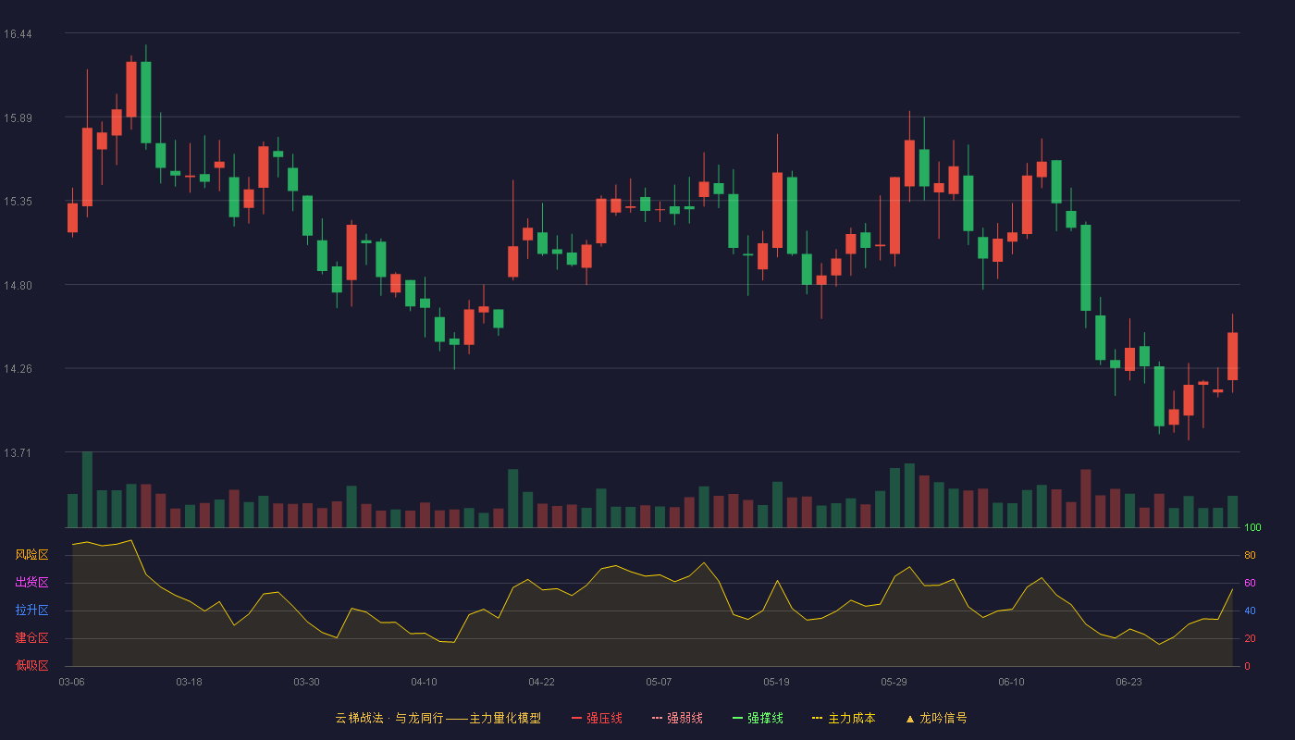Toggle the 强弱线 legend series
The width and height of the screenshot is (1295, 740).
coord(677,718)
